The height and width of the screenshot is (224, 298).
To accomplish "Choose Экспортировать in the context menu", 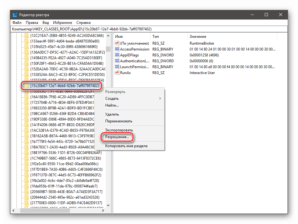I will (119, 130).
